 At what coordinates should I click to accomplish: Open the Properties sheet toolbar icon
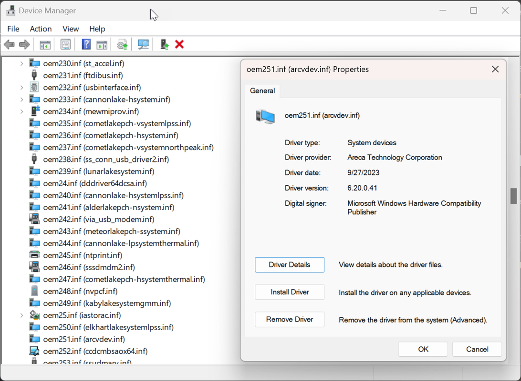(65, 44)
